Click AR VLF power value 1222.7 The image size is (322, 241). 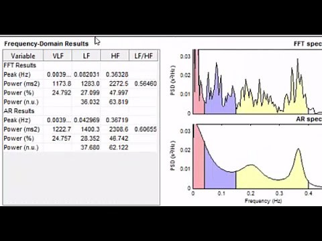pos(62,129)
